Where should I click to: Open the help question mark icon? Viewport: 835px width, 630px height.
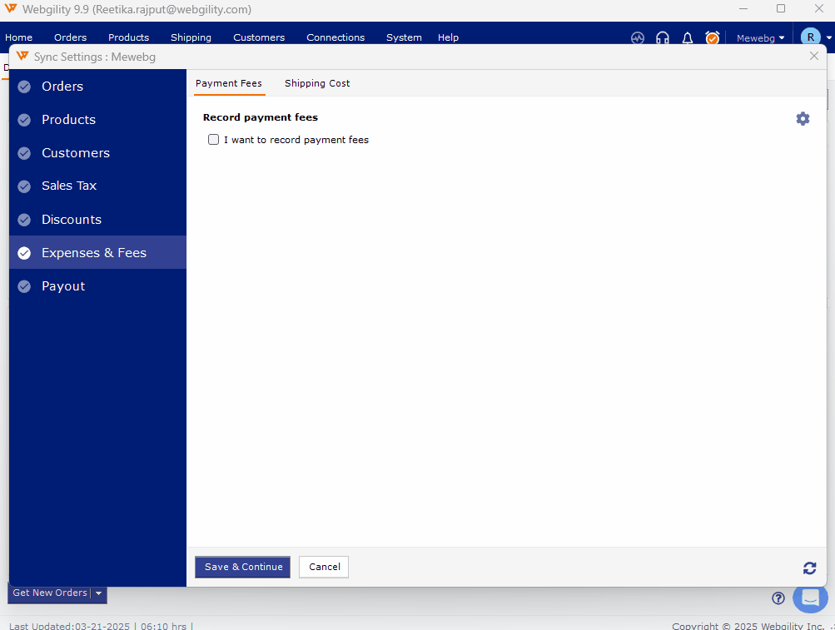[x=778, y=598]
